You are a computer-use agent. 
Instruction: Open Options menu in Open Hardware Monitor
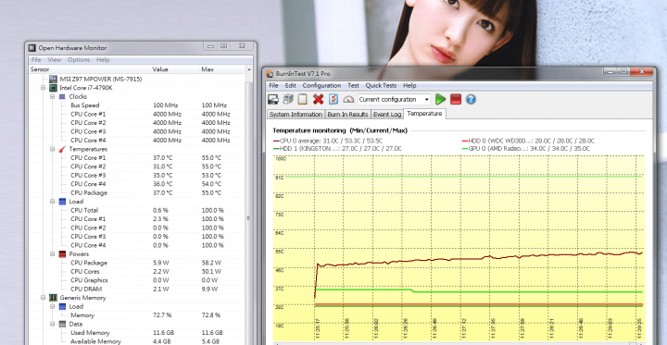(x=79, y=60)
